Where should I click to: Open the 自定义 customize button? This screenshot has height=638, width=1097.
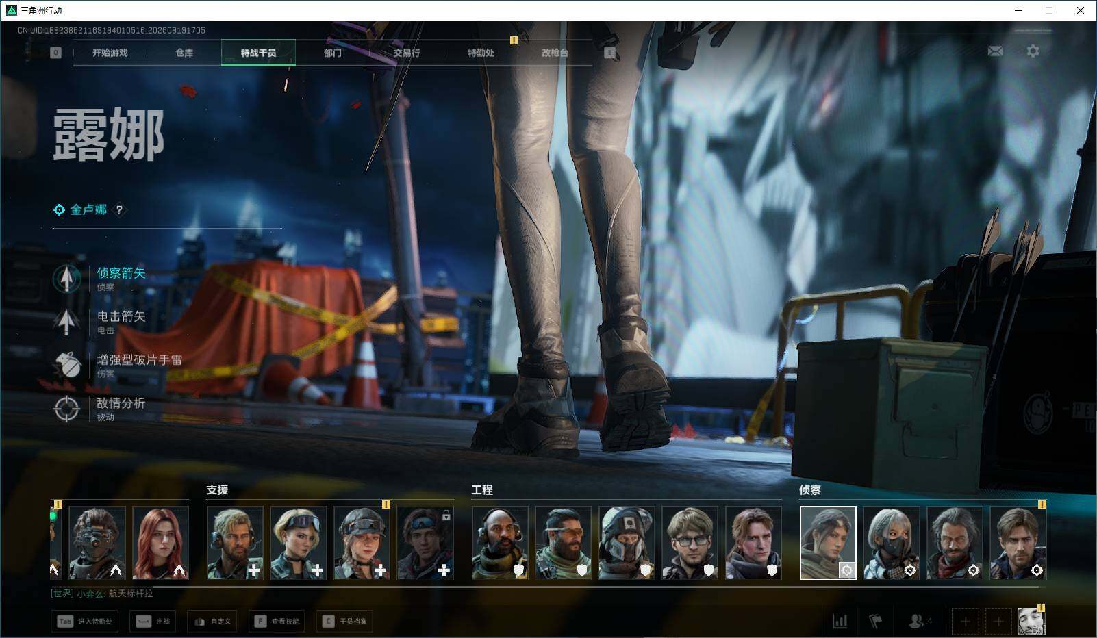point(212,621)
